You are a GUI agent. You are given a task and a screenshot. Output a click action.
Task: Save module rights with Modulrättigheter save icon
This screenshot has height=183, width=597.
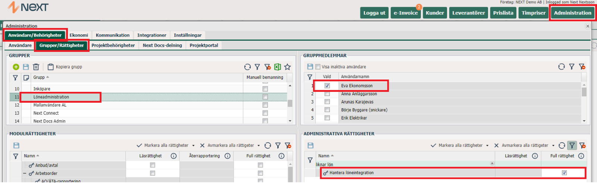point(16,145)
